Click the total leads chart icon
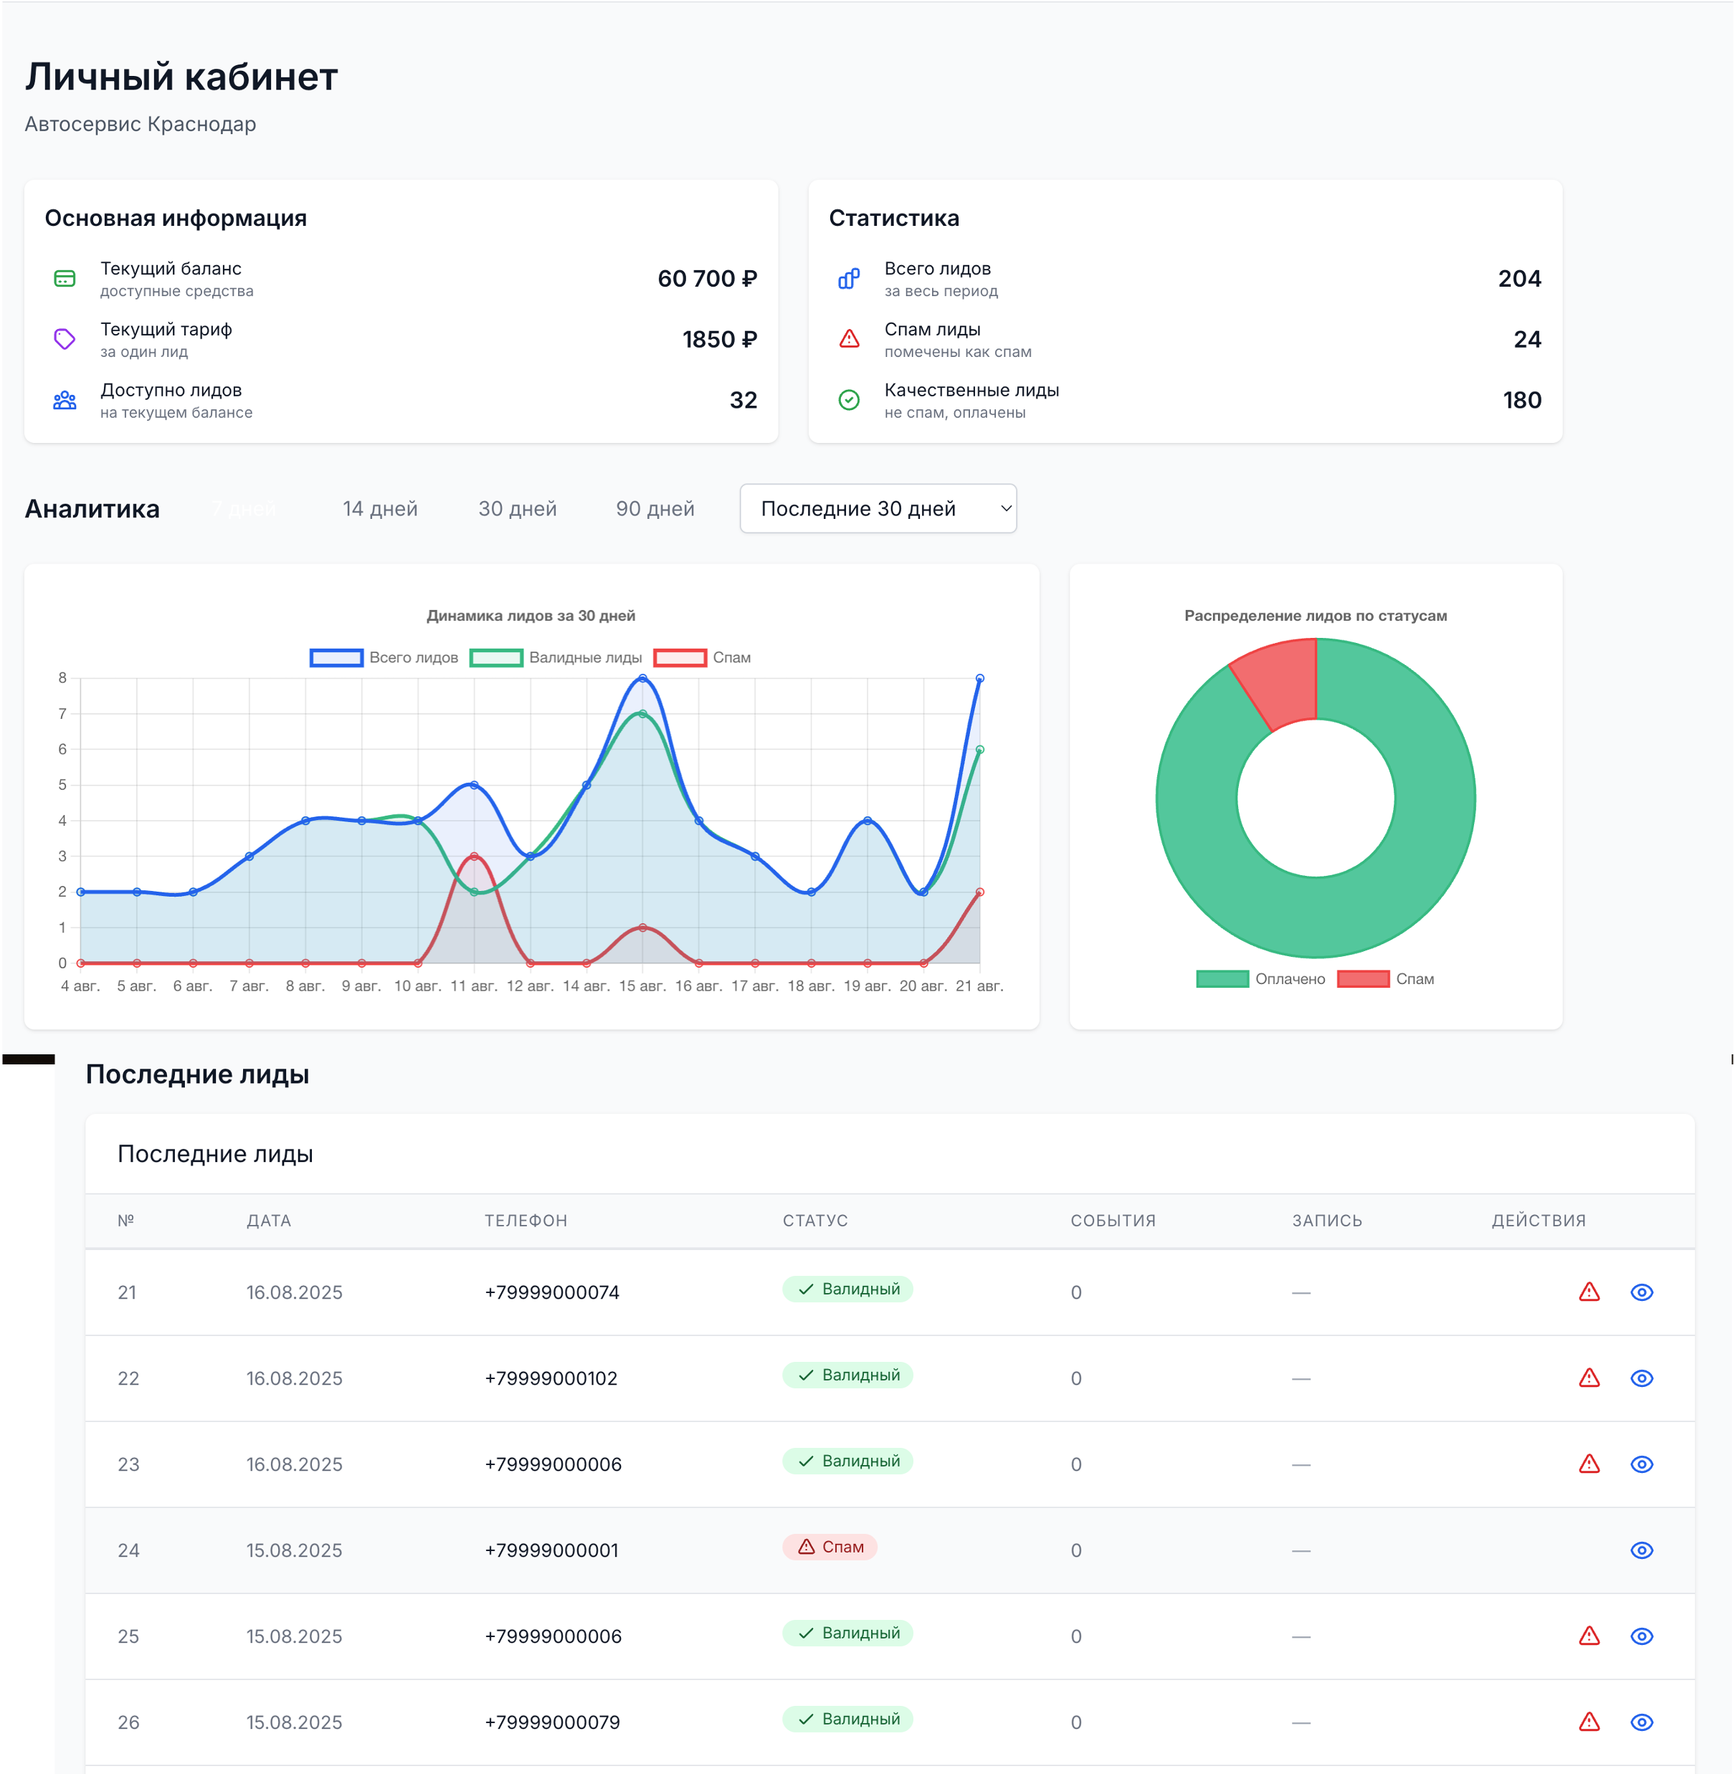Screen dimensions: 1735x1774 click(848, 279)
